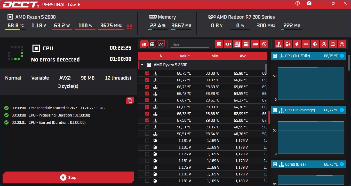The height and width of the screenshot is (186, 351).
Task: Toggle the graph view button
Action: (161, 44)
